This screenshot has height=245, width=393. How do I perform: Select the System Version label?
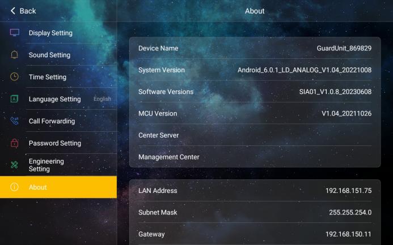162,70
